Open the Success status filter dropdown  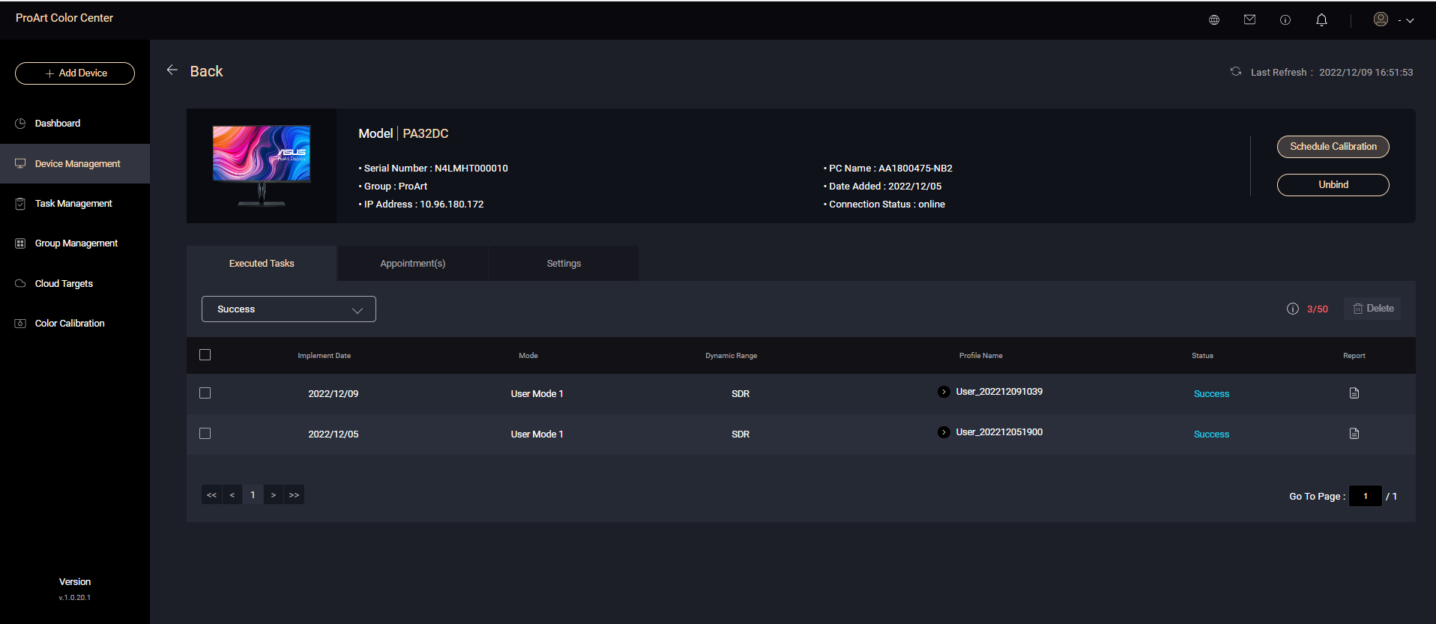(x=289, y=309)
